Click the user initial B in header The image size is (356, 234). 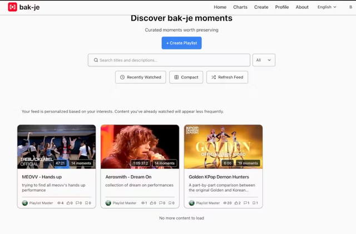click(350, 7)
